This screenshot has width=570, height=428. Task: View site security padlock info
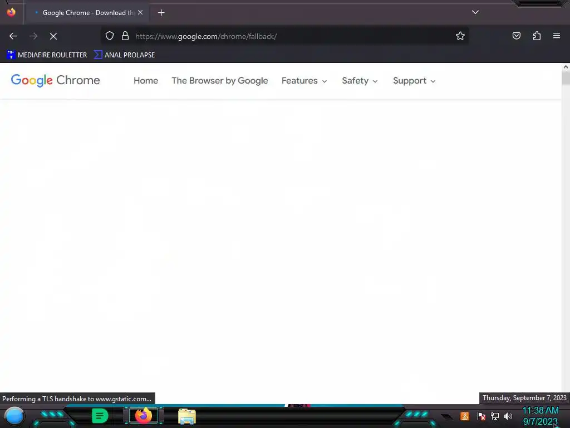pyautogui.click(x=125, y=36)
